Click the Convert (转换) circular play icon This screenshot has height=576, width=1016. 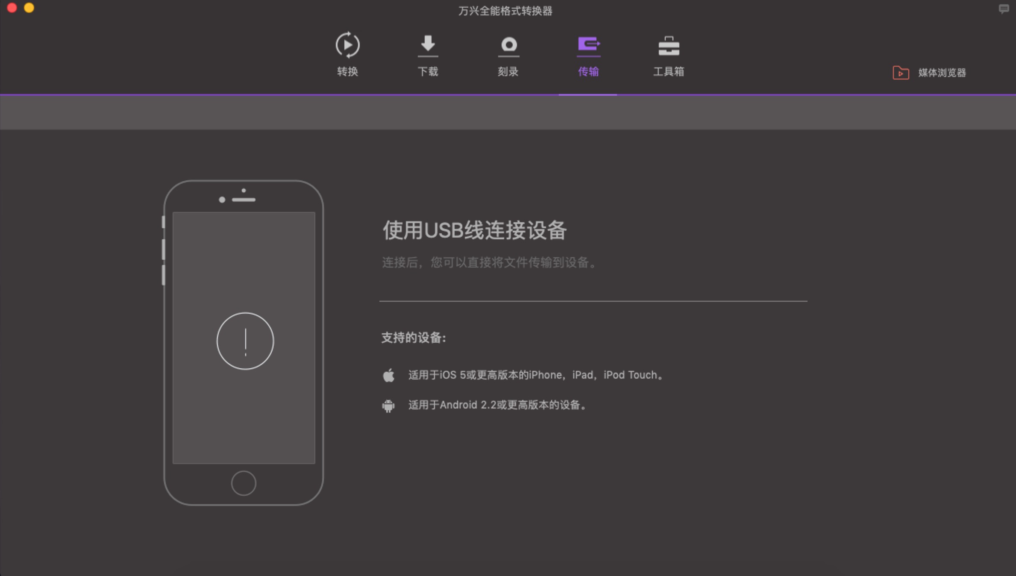tap(347, 45)
